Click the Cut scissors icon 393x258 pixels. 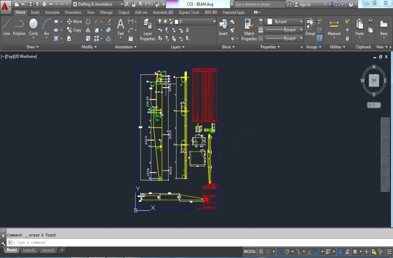tap(370, 22)
